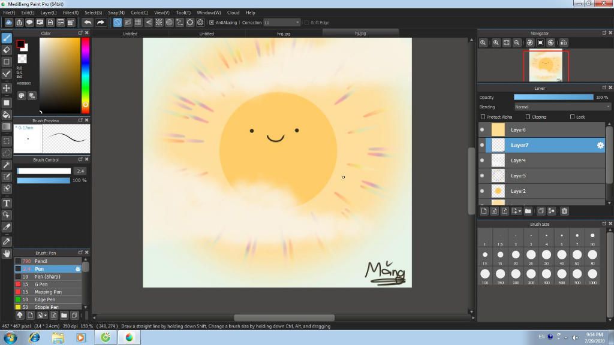Open the Correction value dropdown
614x345 pixels.
tap(282, 23)
